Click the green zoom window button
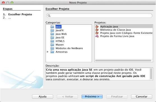This screenshot has height=102, width=156. (x=12, y=3)
